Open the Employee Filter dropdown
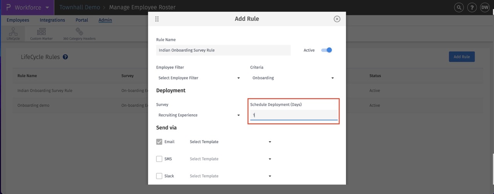Image resolution: width=494 pixels, height=194 pixels. [x=199, y=78]
